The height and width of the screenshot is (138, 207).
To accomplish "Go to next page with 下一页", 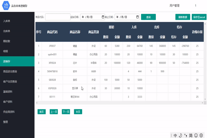I will (x=66, y=112).
